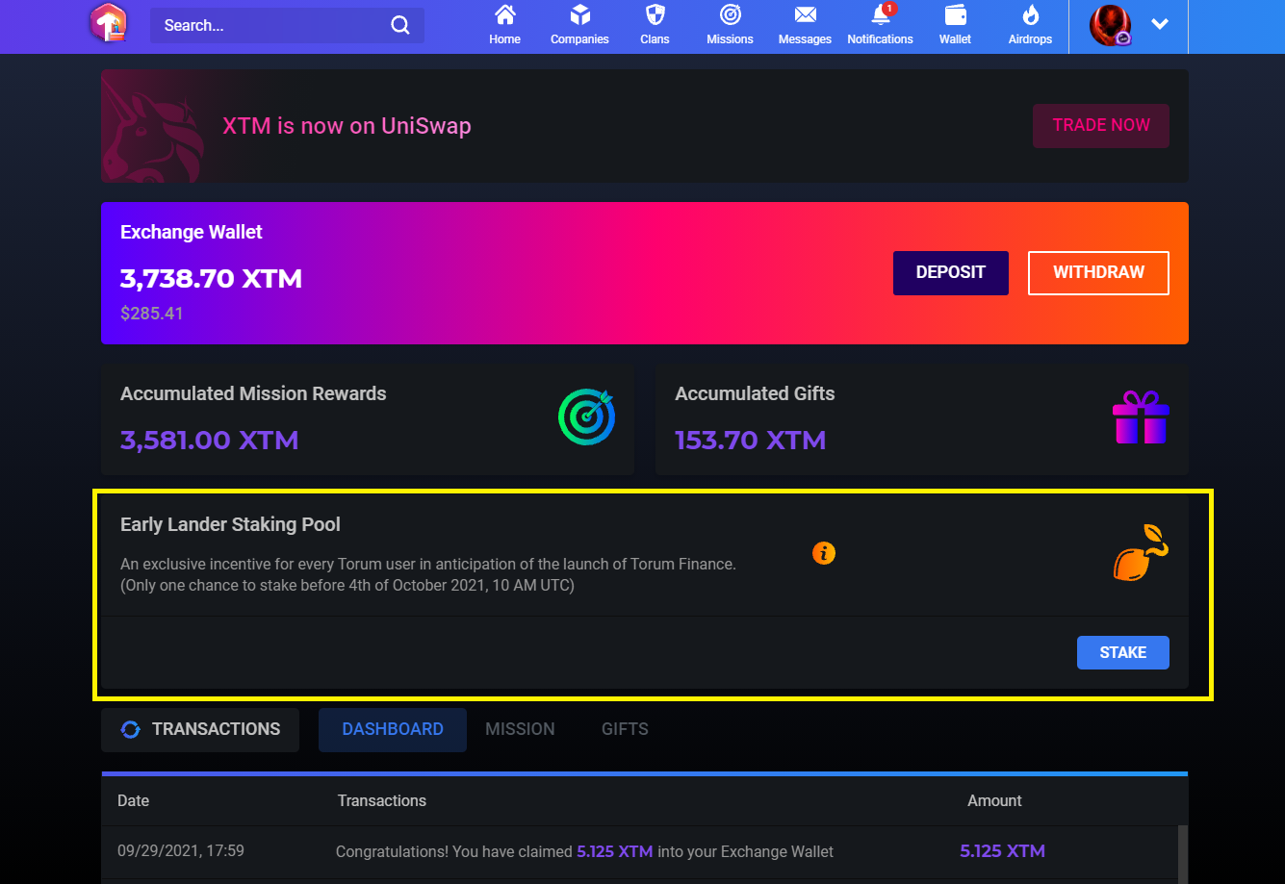Click the 3,738.70 XTM wallet balance

point(212,279)
